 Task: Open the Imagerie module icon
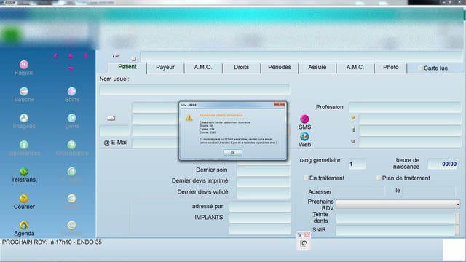[x=24, y=118]
